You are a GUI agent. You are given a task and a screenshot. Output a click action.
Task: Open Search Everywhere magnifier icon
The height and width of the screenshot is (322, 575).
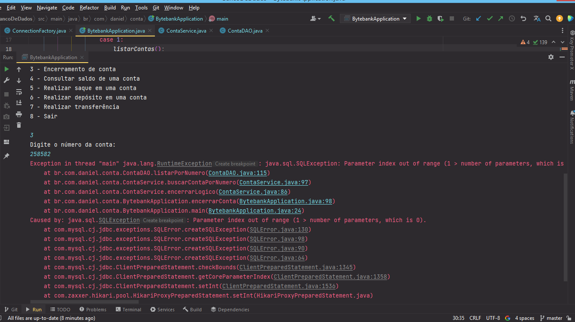pos(548,19)
